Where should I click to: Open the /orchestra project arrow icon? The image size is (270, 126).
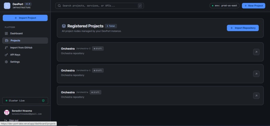256,96
